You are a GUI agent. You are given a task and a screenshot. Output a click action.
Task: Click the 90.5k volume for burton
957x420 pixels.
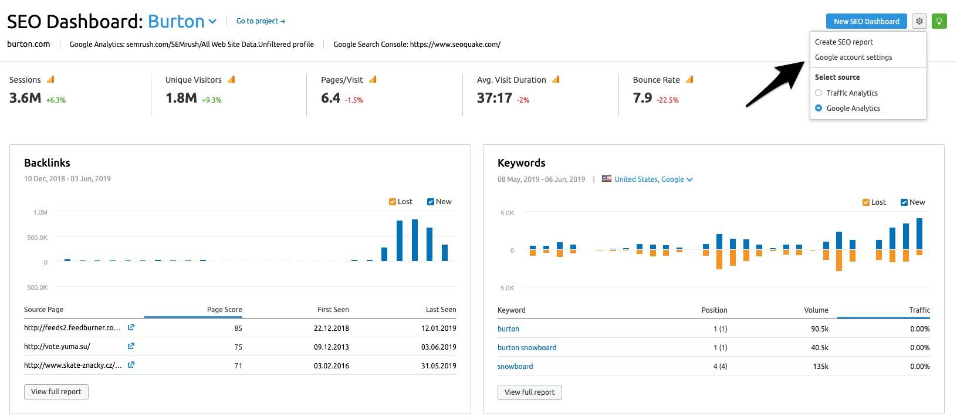[820, 329]
